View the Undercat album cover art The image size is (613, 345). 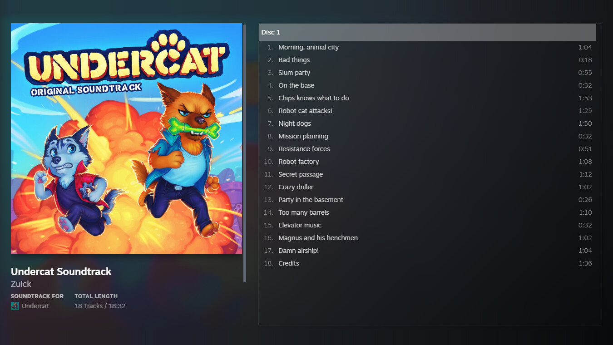click(x=126, y=138)
